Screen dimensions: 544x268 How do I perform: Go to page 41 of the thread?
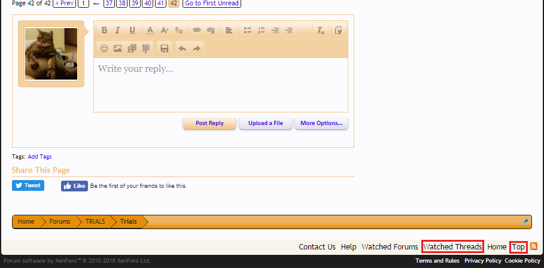(x=160, y=4)
